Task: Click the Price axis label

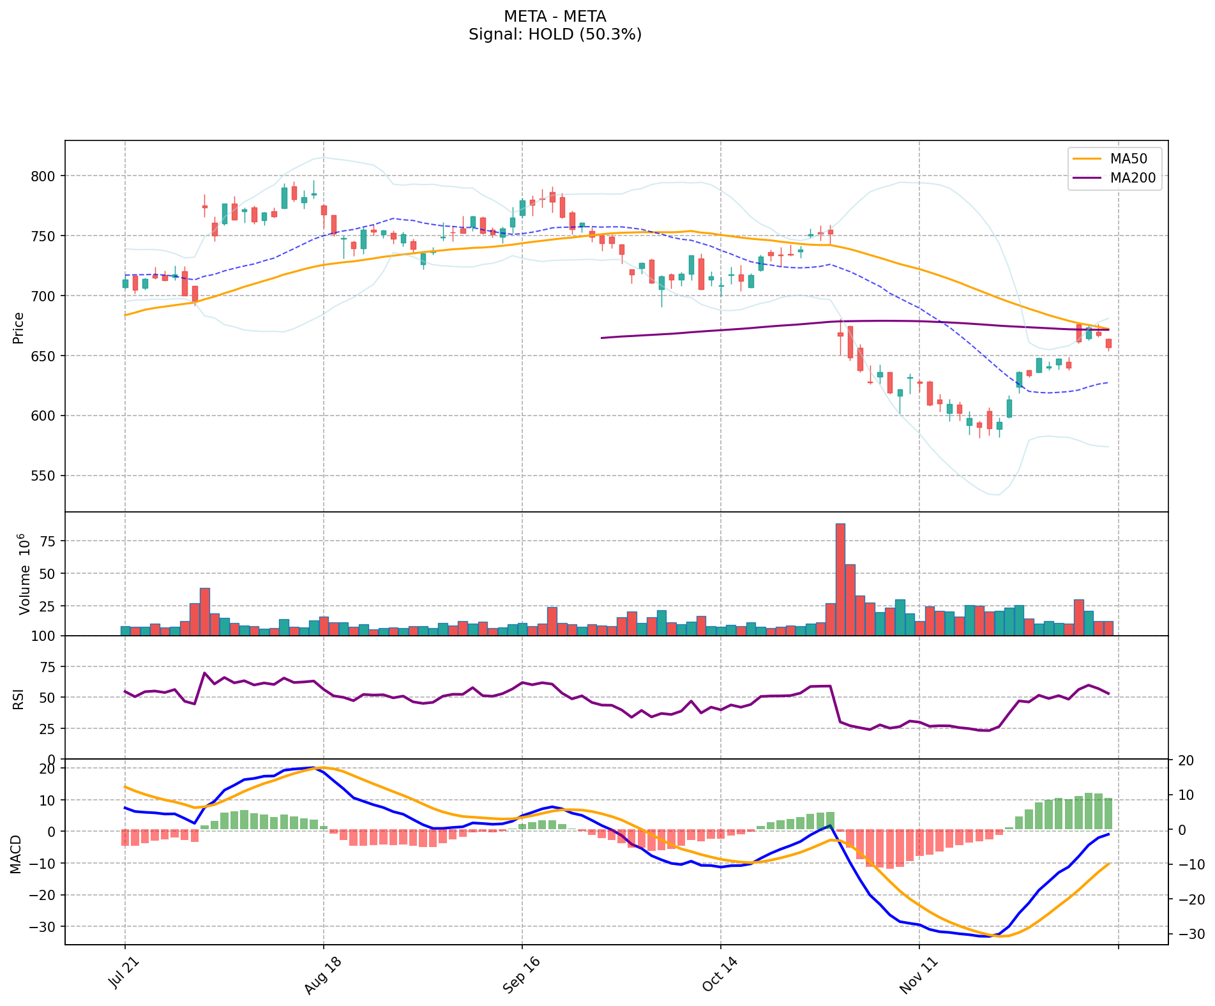Action: [x=19, y=327]
